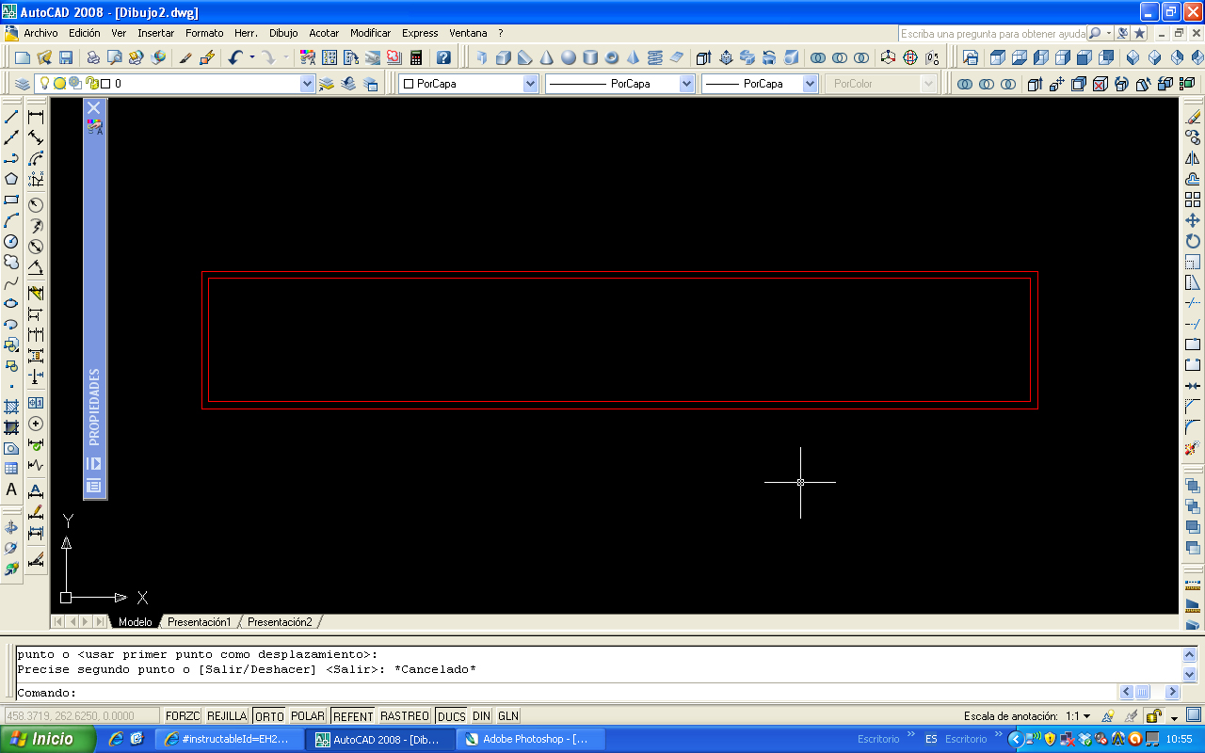Toggle REFENT object snap
The image size is (1205, 753).
pos(353,716)
